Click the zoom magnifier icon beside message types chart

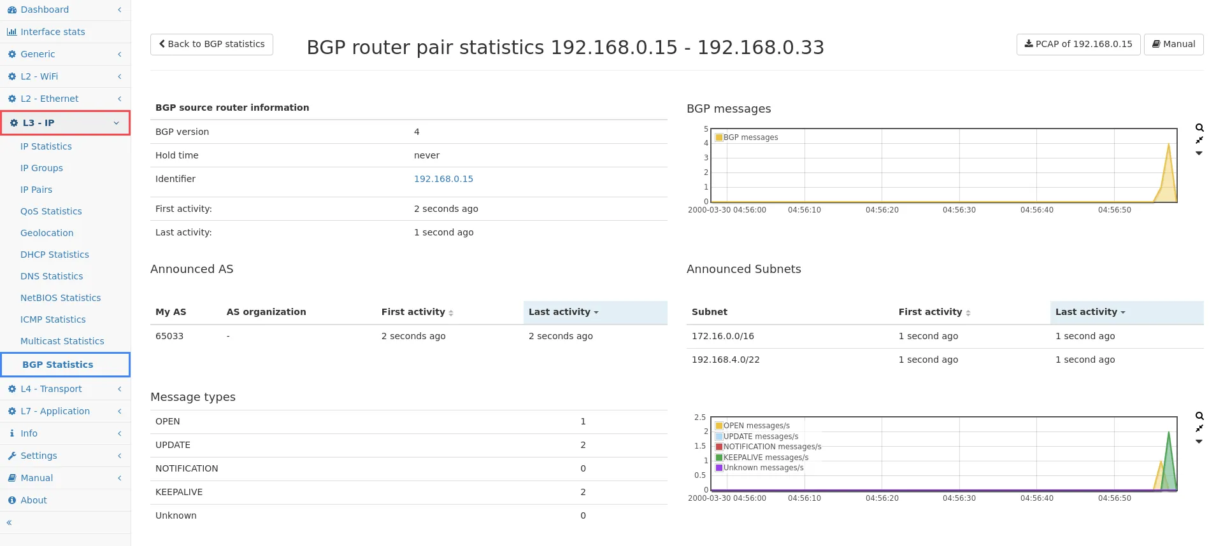click(1199, 416)
